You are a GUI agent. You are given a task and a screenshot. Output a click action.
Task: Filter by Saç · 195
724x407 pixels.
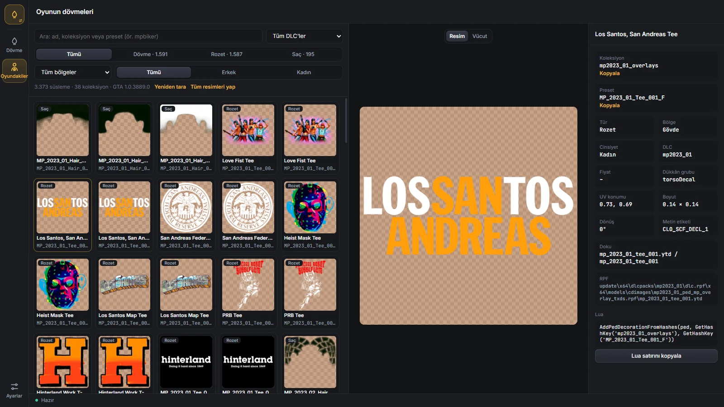pos(303,54)
